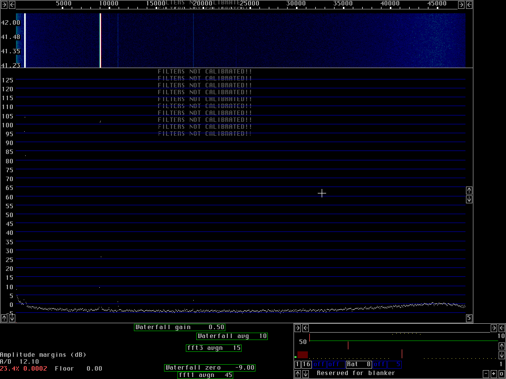This screenshot has width=506, height=379.
Task: Click the 'Waterfall gain 0.50' box
Action: [x=179, y=327]
